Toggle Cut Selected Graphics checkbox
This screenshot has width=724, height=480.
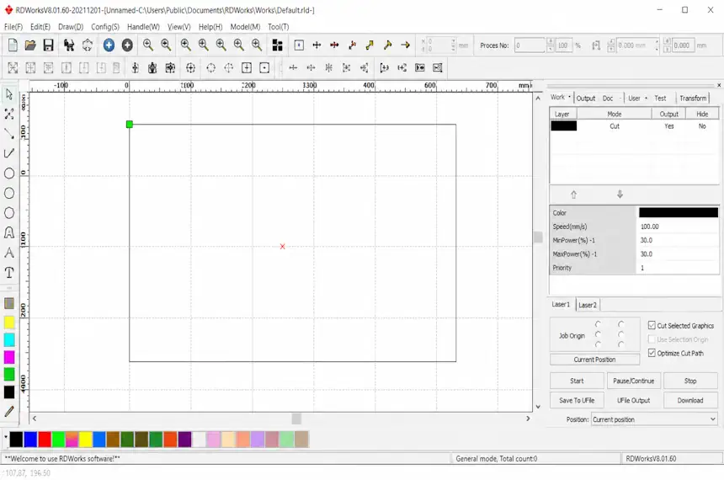652,325
